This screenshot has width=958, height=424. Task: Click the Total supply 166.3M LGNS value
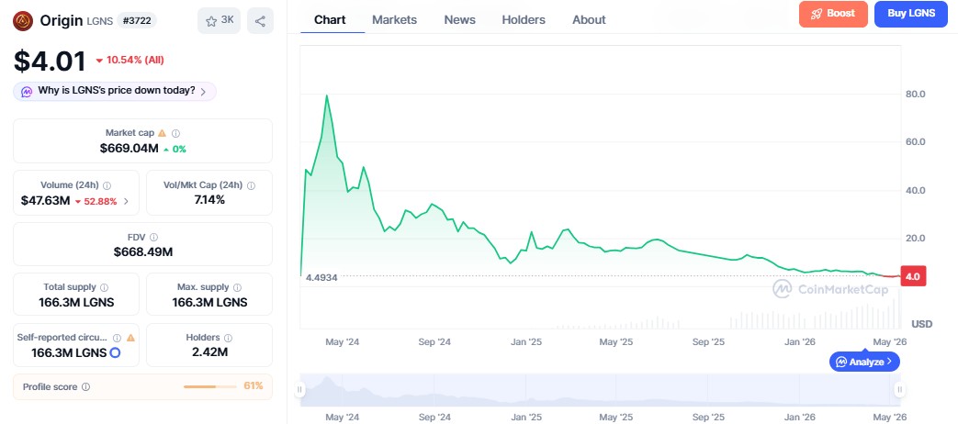[76, 302]
